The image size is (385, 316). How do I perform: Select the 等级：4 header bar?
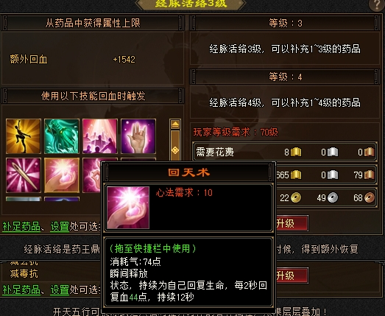(285, 77)
